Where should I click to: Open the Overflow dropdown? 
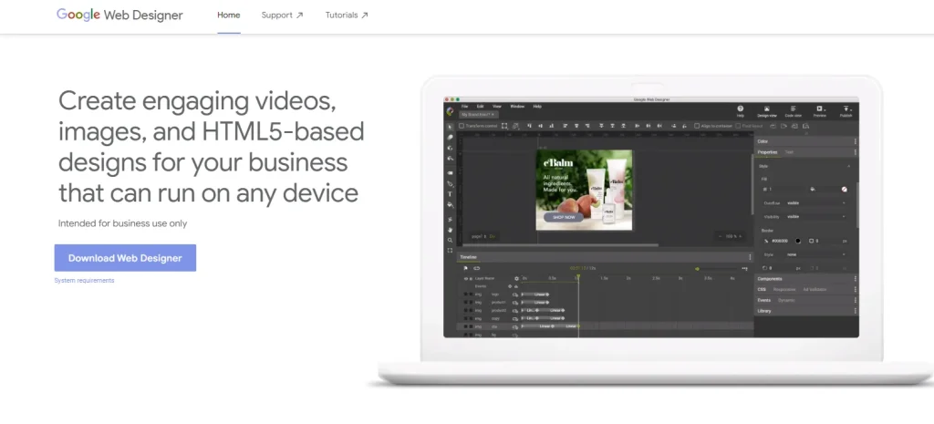pyautogui.click(x=815, y=203)
